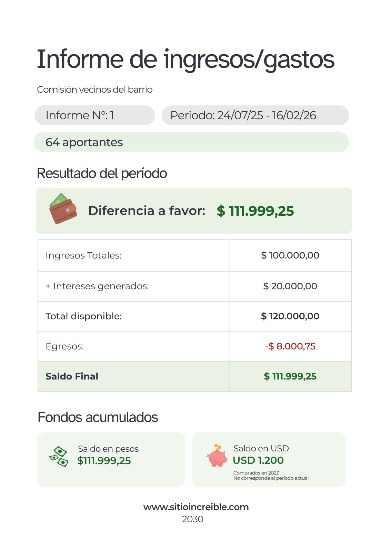
Task: Click the Total disponible $ 120.000,00 value
Action: coord(290,316)
